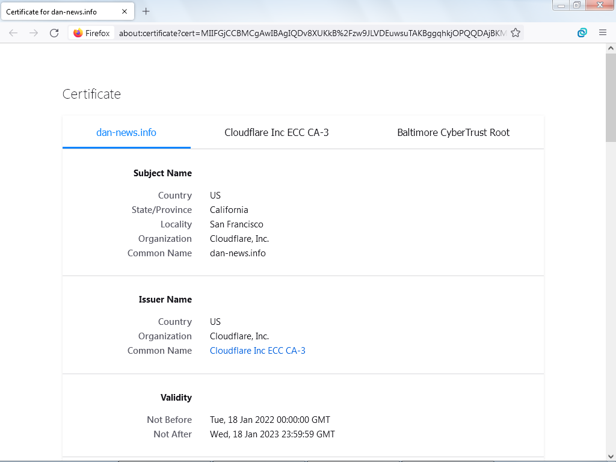Click the Validity section heading

coord(176,398)
